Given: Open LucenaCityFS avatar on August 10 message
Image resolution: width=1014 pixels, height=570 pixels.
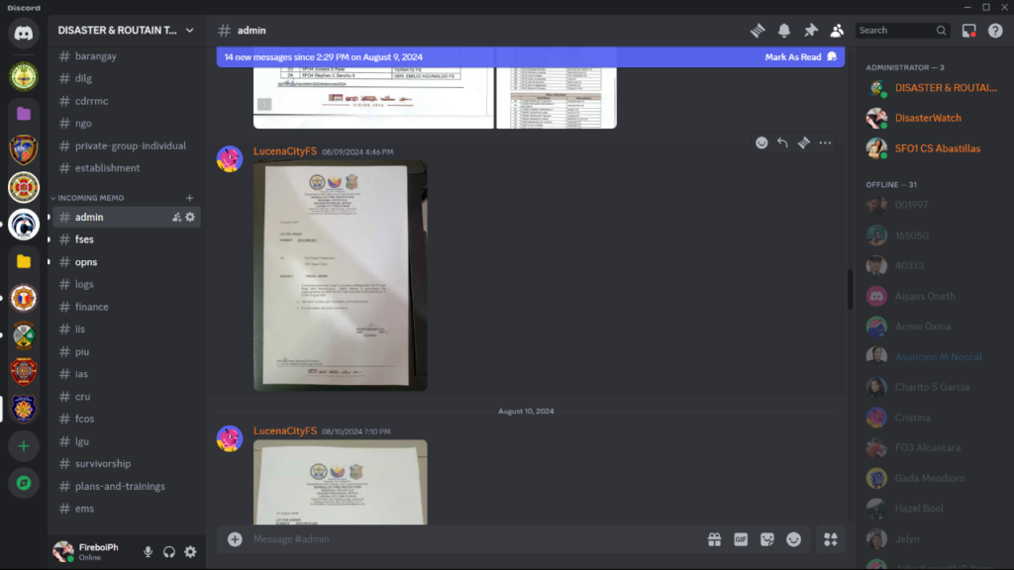Looking at the screenshot, I should point(230,438).
